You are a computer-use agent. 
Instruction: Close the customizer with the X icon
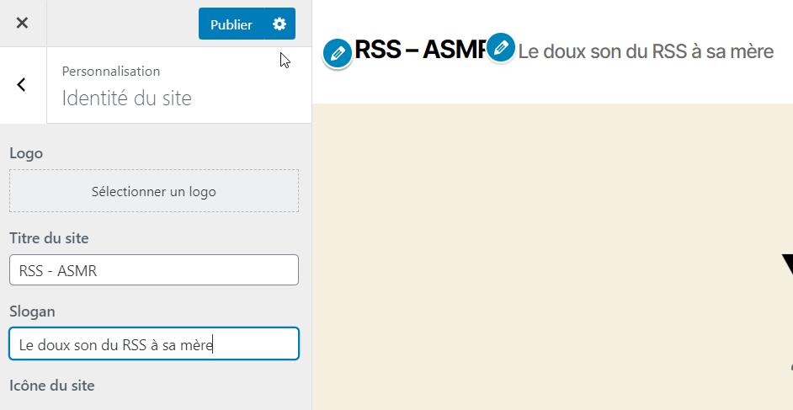(x=22, y=23)
